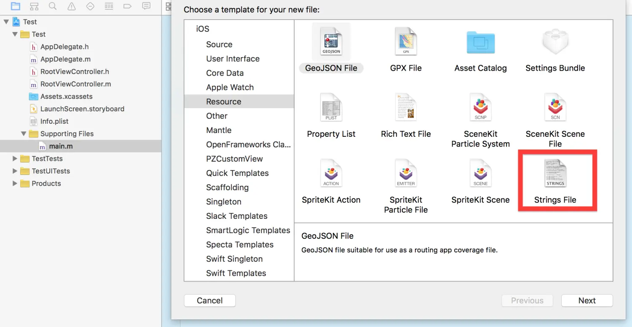
Task: Select the SpriteKit Action template icon
Action: pyautogui.click(x=331, y=173)
